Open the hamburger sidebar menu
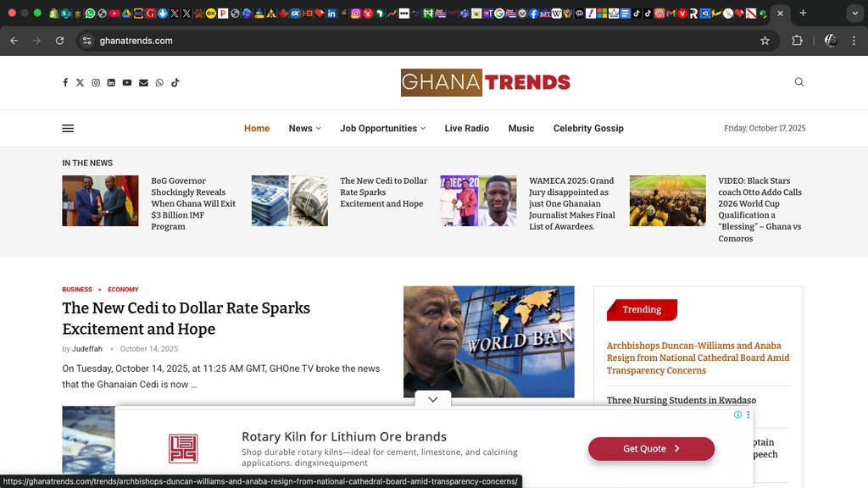Screen dimensions: 868x488 (68, 129)
